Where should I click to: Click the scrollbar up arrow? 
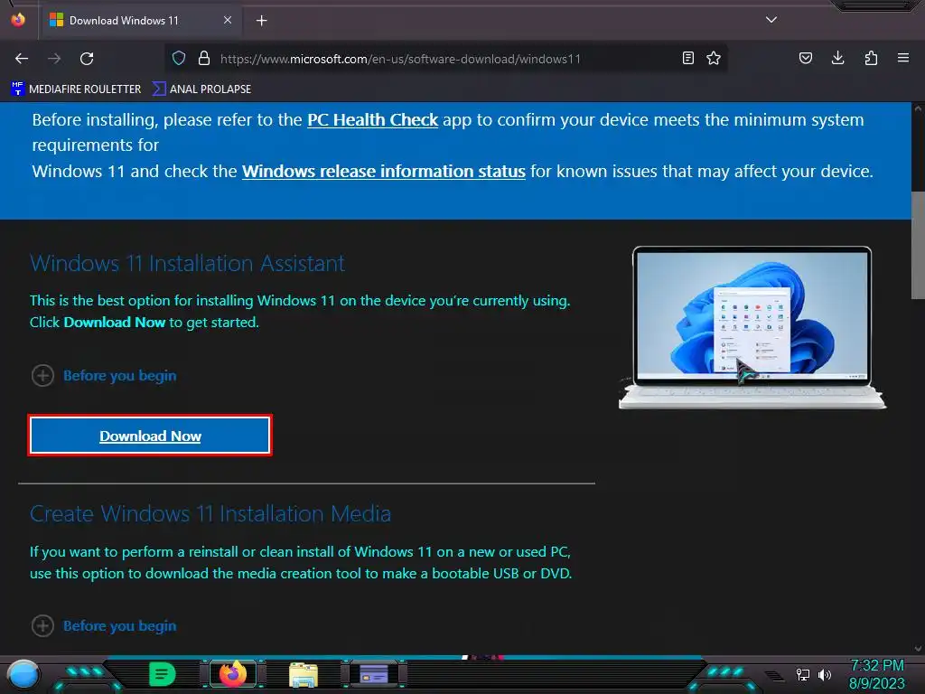click(x=918, y=108)
